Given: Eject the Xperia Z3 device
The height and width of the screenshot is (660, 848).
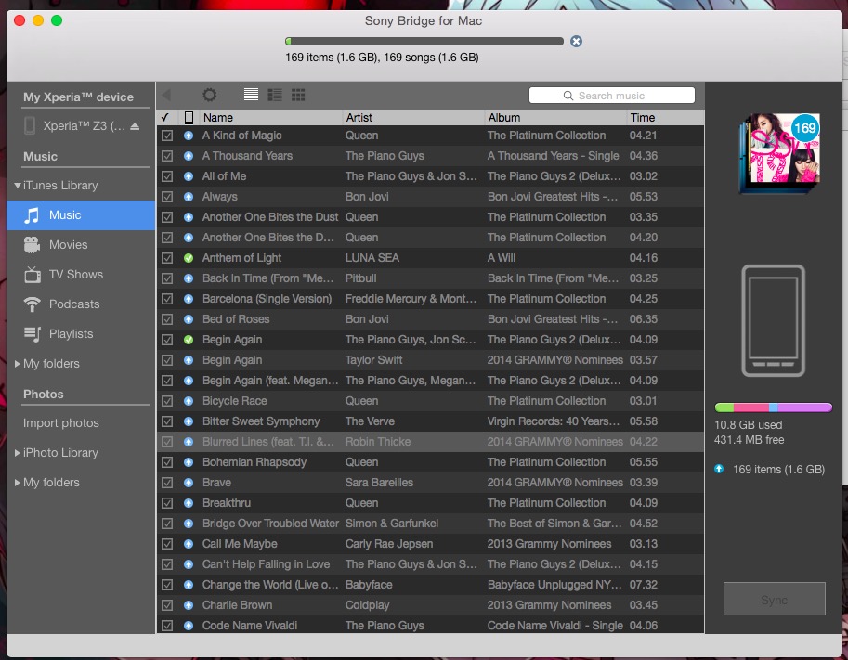Looking at the screenshot, I should [x=135, y=126].
